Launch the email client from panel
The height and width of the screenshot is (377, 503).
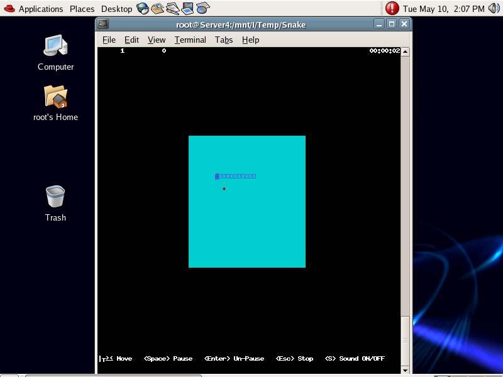(158, 8)
